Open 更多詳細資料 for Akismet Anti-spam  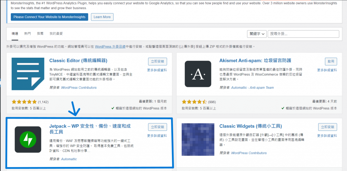(x=327, y=70)
